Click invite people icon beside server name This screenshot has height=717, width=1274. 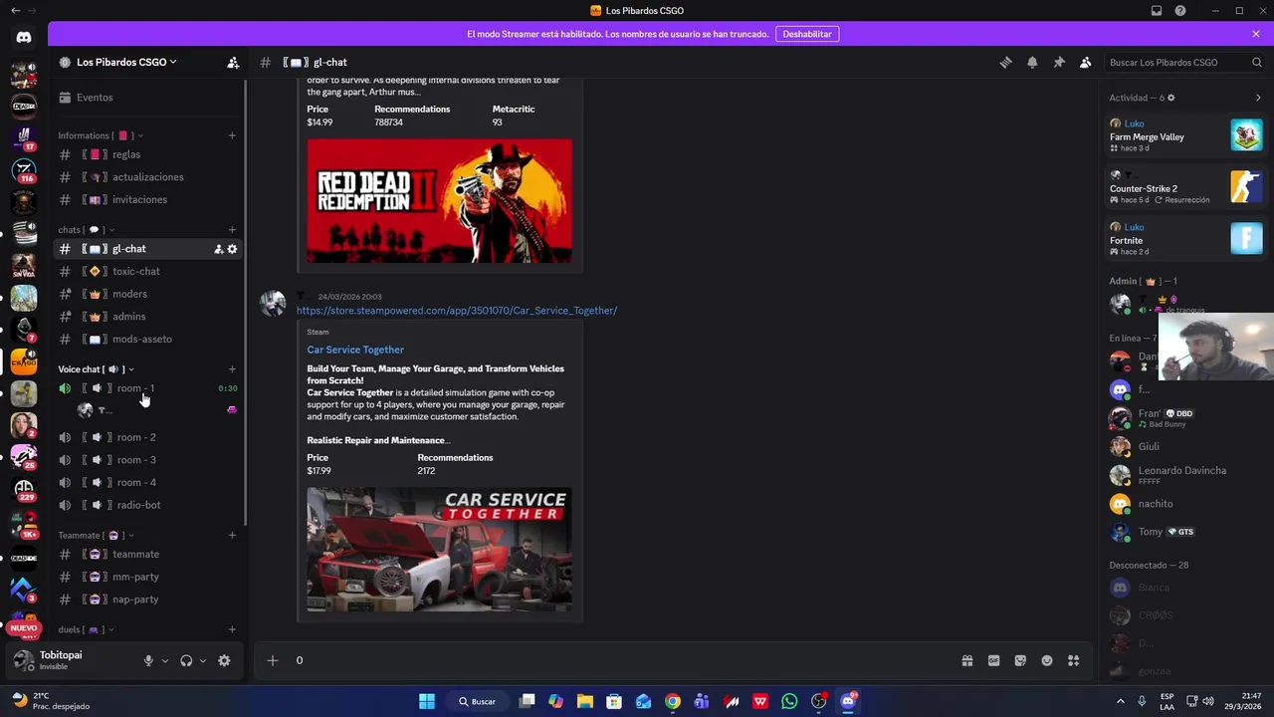pyautogui.click(x=233, y=62)
